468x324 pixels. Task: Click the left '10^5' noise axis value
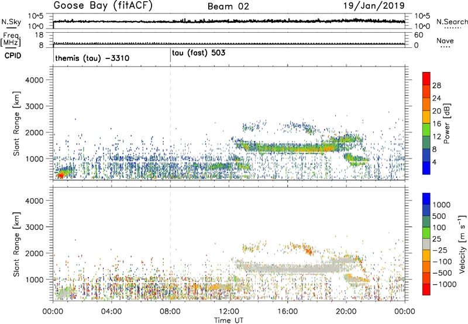click(x=36, y=16)
